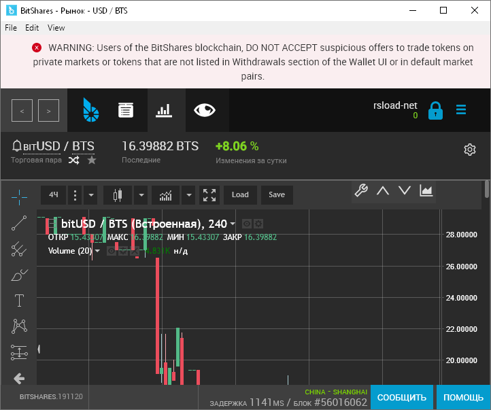Click the red warning error icon
The width and height of the screenshot is (491, 410).
coord(37,48)
